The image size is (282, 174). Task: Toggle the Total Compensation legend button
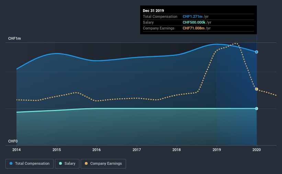30,164
